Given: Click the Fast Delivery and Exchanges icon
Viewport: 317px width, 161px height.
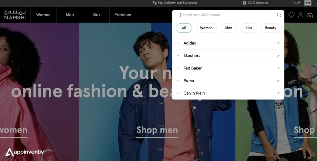Looking at the screenshot, I should 155,3.
